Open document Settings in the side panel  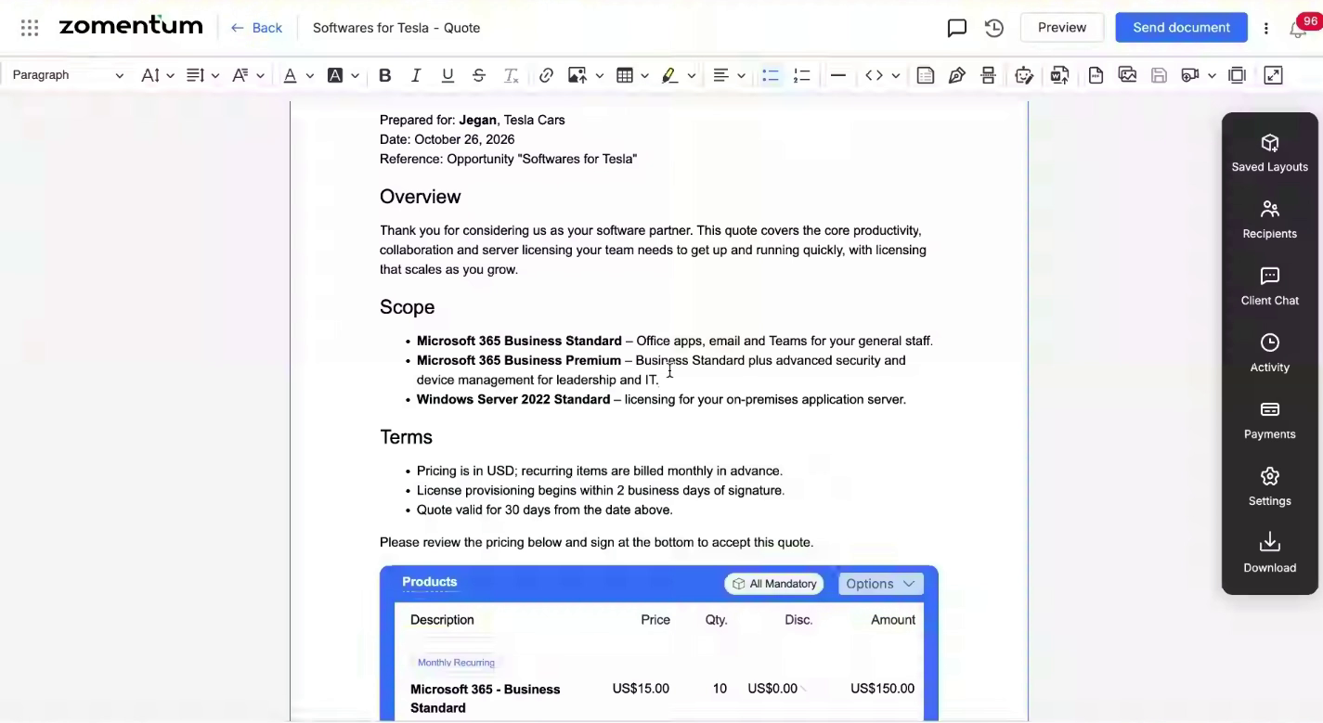click(1269, 487)
